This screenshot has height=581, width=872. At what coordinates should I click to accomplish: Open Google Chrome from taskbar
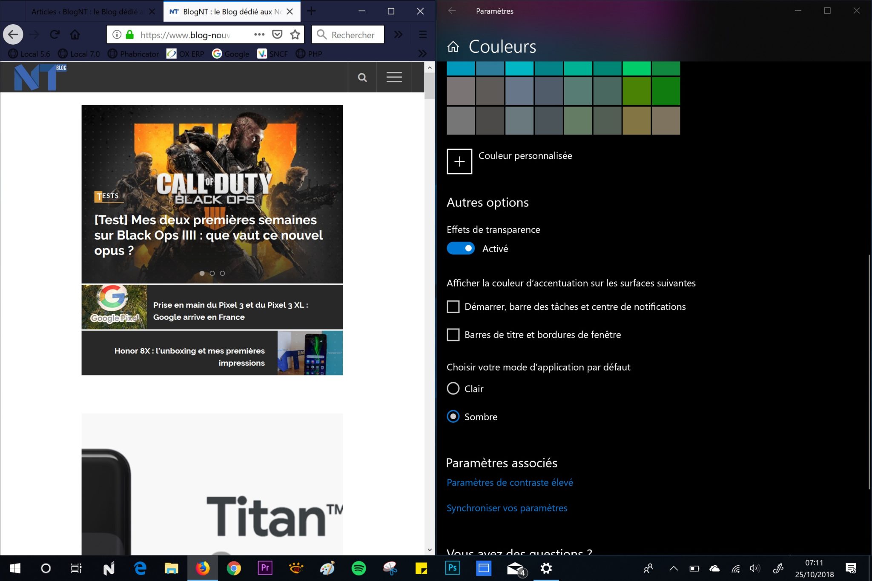pyautogui.click(x=234, y=568)
